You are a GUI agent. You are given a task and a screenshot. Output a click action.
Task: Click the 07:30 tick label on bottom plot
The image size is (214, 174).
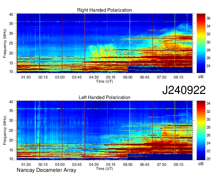(x=161, y=165)
